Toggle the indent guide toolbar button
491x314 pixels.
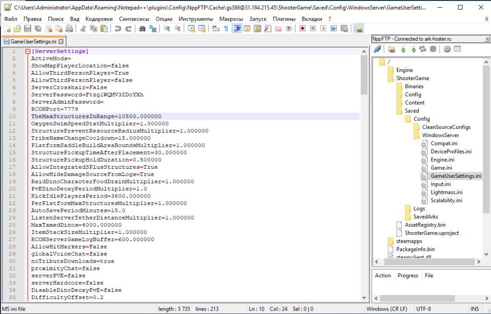tap(237, 29)
